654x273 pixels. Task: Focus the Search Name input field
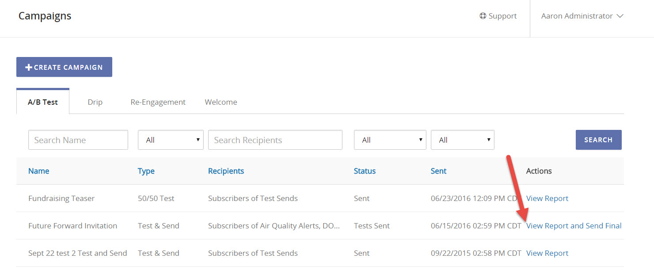pyautogui.click(x=78, y=140)
